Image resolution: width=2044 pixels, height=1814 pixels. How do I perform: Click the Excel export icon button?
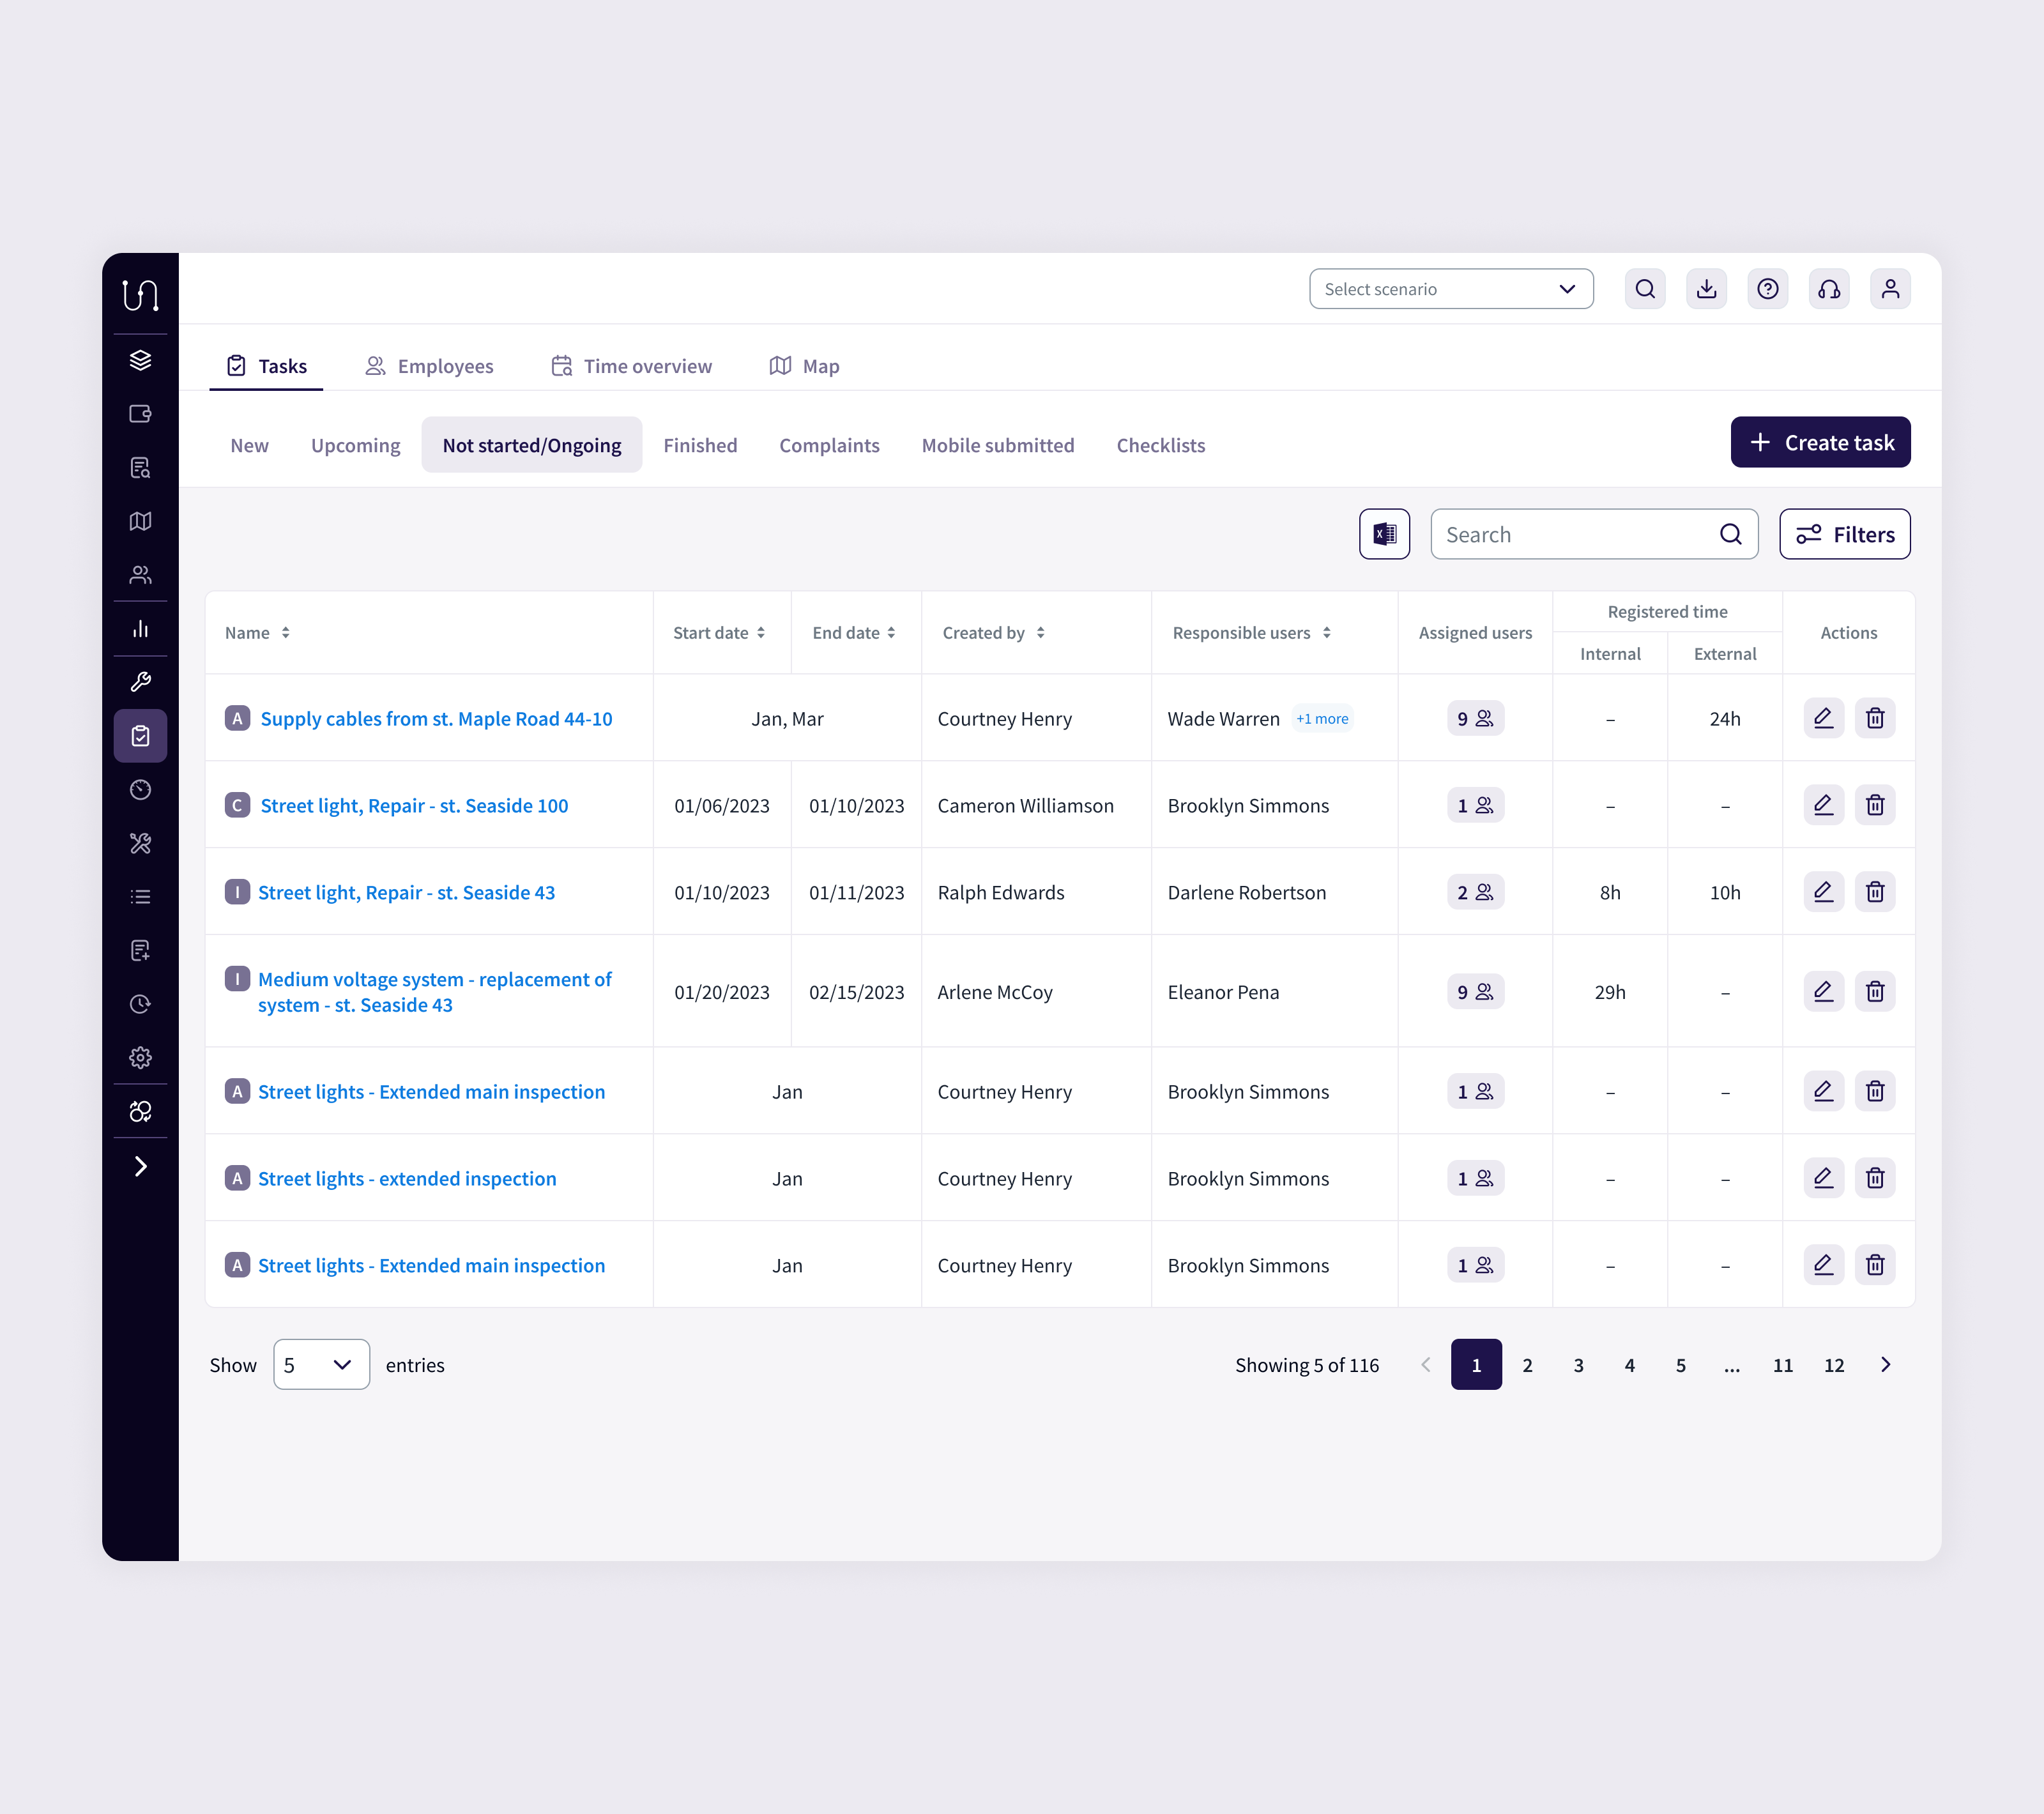(1384, 534)
